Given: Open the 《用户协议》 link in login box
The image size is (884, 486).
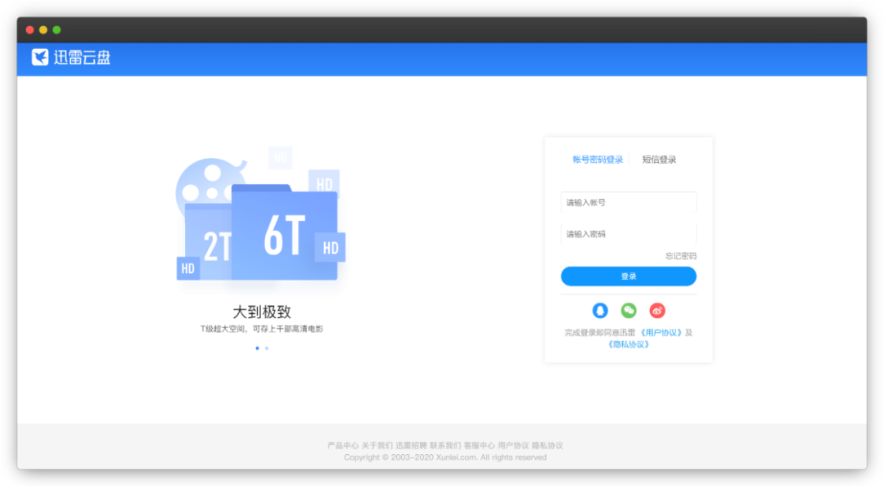Looking at the screenshot, I should click(661, 333).
